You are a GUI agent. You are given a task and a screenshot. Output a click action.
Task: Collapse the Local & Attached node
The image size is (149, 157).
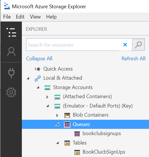click(28, 78)
